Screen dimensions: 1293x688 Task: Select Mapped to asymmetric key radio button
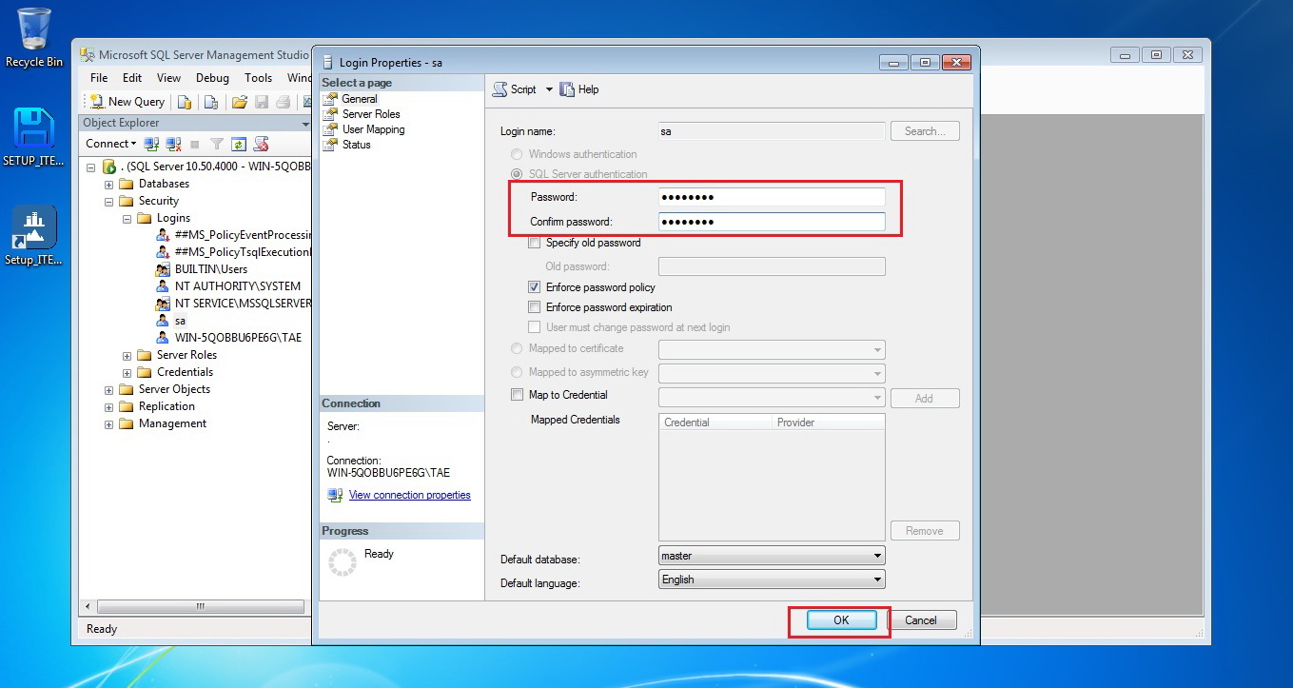pyautogui.click(x=517, y=372)
